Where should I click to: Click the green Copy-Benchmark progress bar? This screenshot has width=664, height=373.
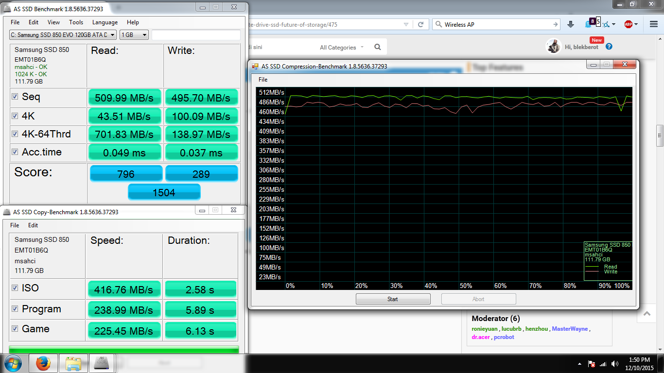click(x=124, y=349)
